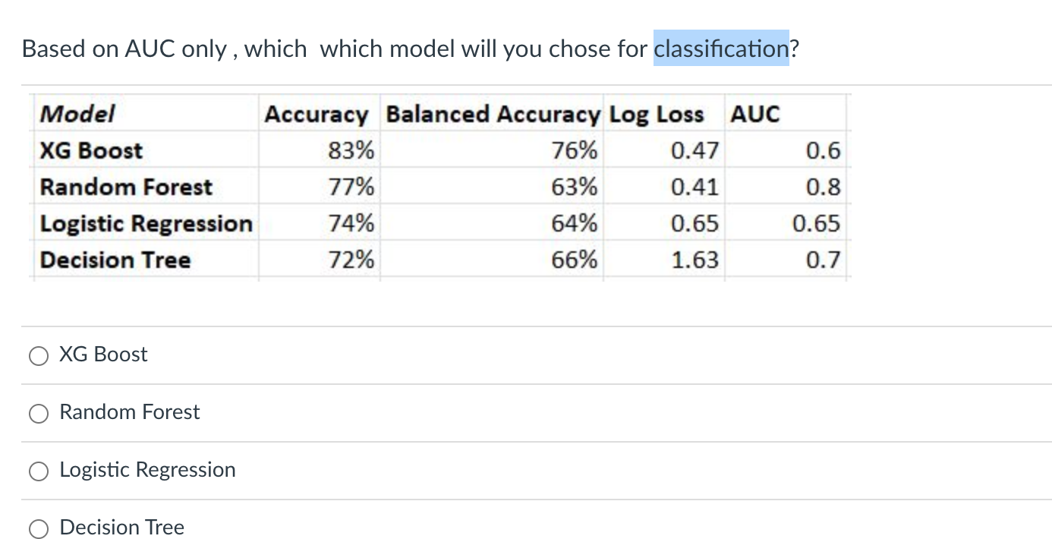Click the Random Forest option label
1052x539 pixels.
coord(129,412)
